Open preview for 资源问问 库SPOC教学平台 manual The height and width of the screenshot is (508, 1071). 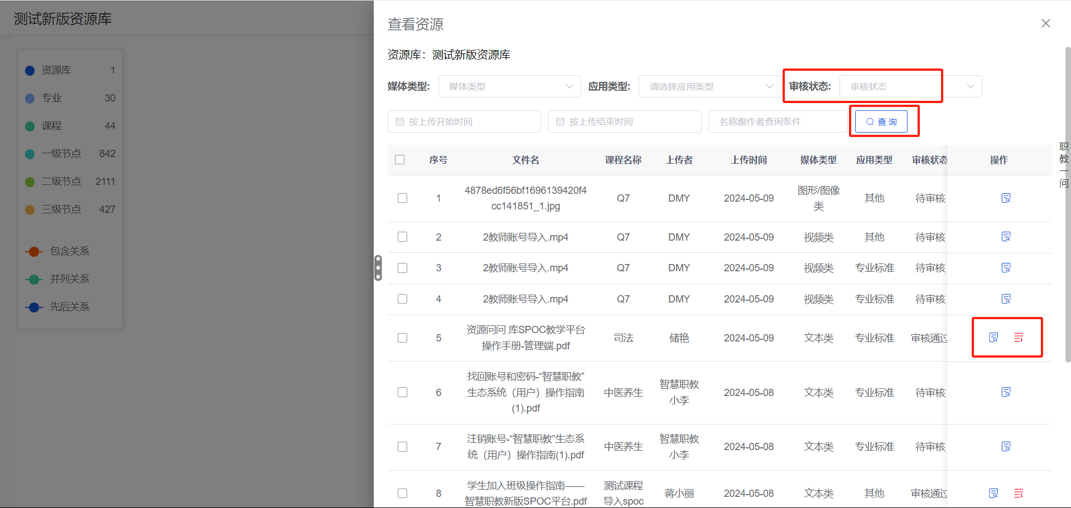(x=993, y=337)
